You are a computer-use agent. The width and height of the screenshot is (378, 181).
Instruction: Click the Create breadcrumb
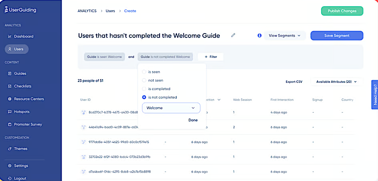point(130,11)
